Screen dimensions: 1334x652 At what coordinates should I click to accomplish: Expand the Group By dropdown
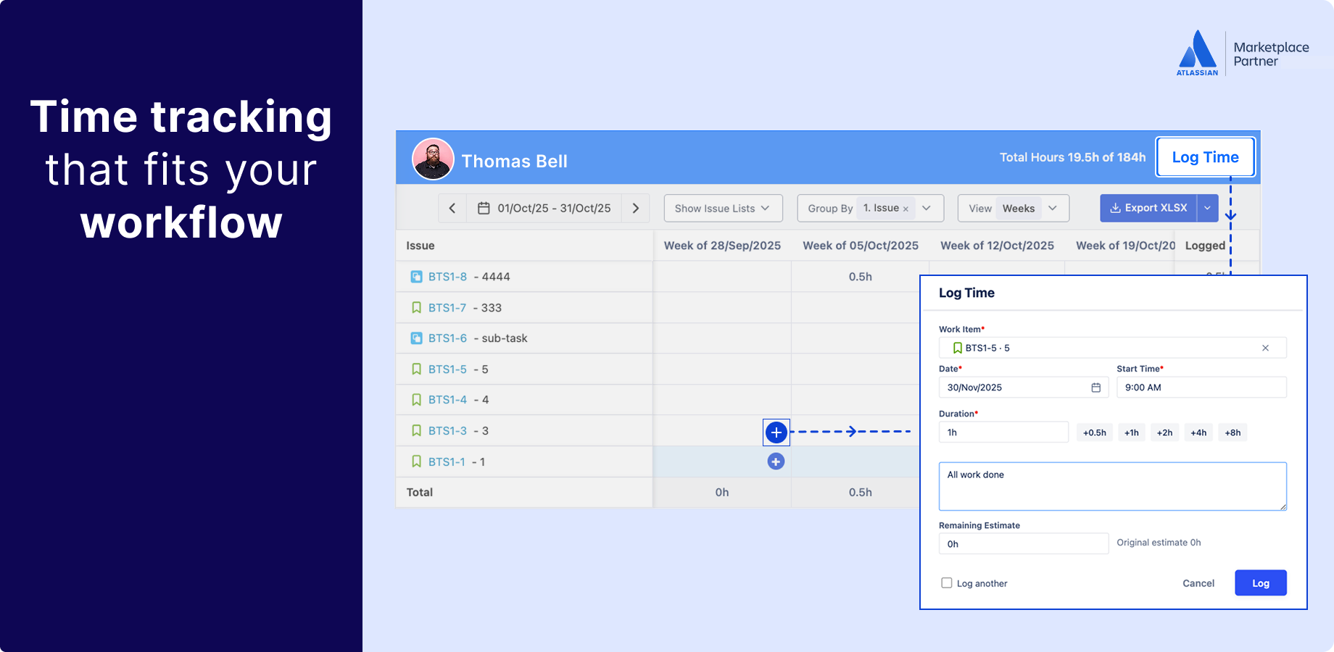point(926,208)
